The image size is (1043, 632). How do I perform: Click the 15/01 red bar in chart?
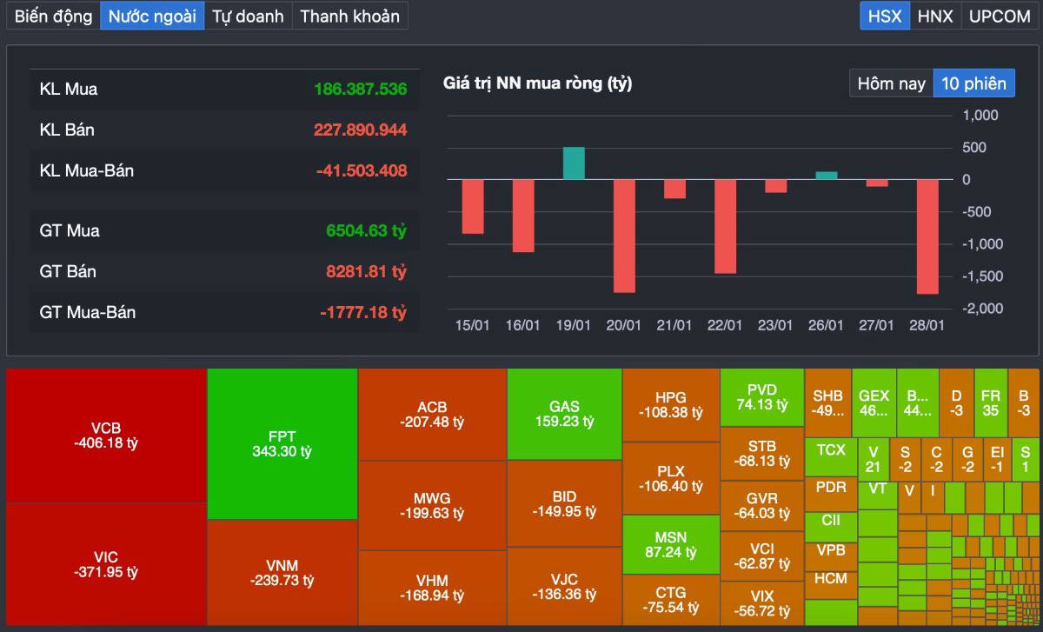pyautogui.click(x=473, y=207)
